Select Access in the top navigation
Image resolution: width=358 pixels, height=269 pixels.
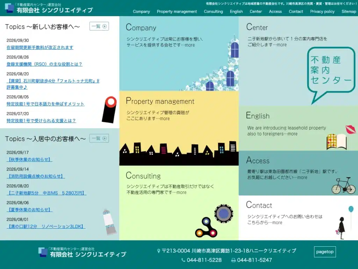275,12
